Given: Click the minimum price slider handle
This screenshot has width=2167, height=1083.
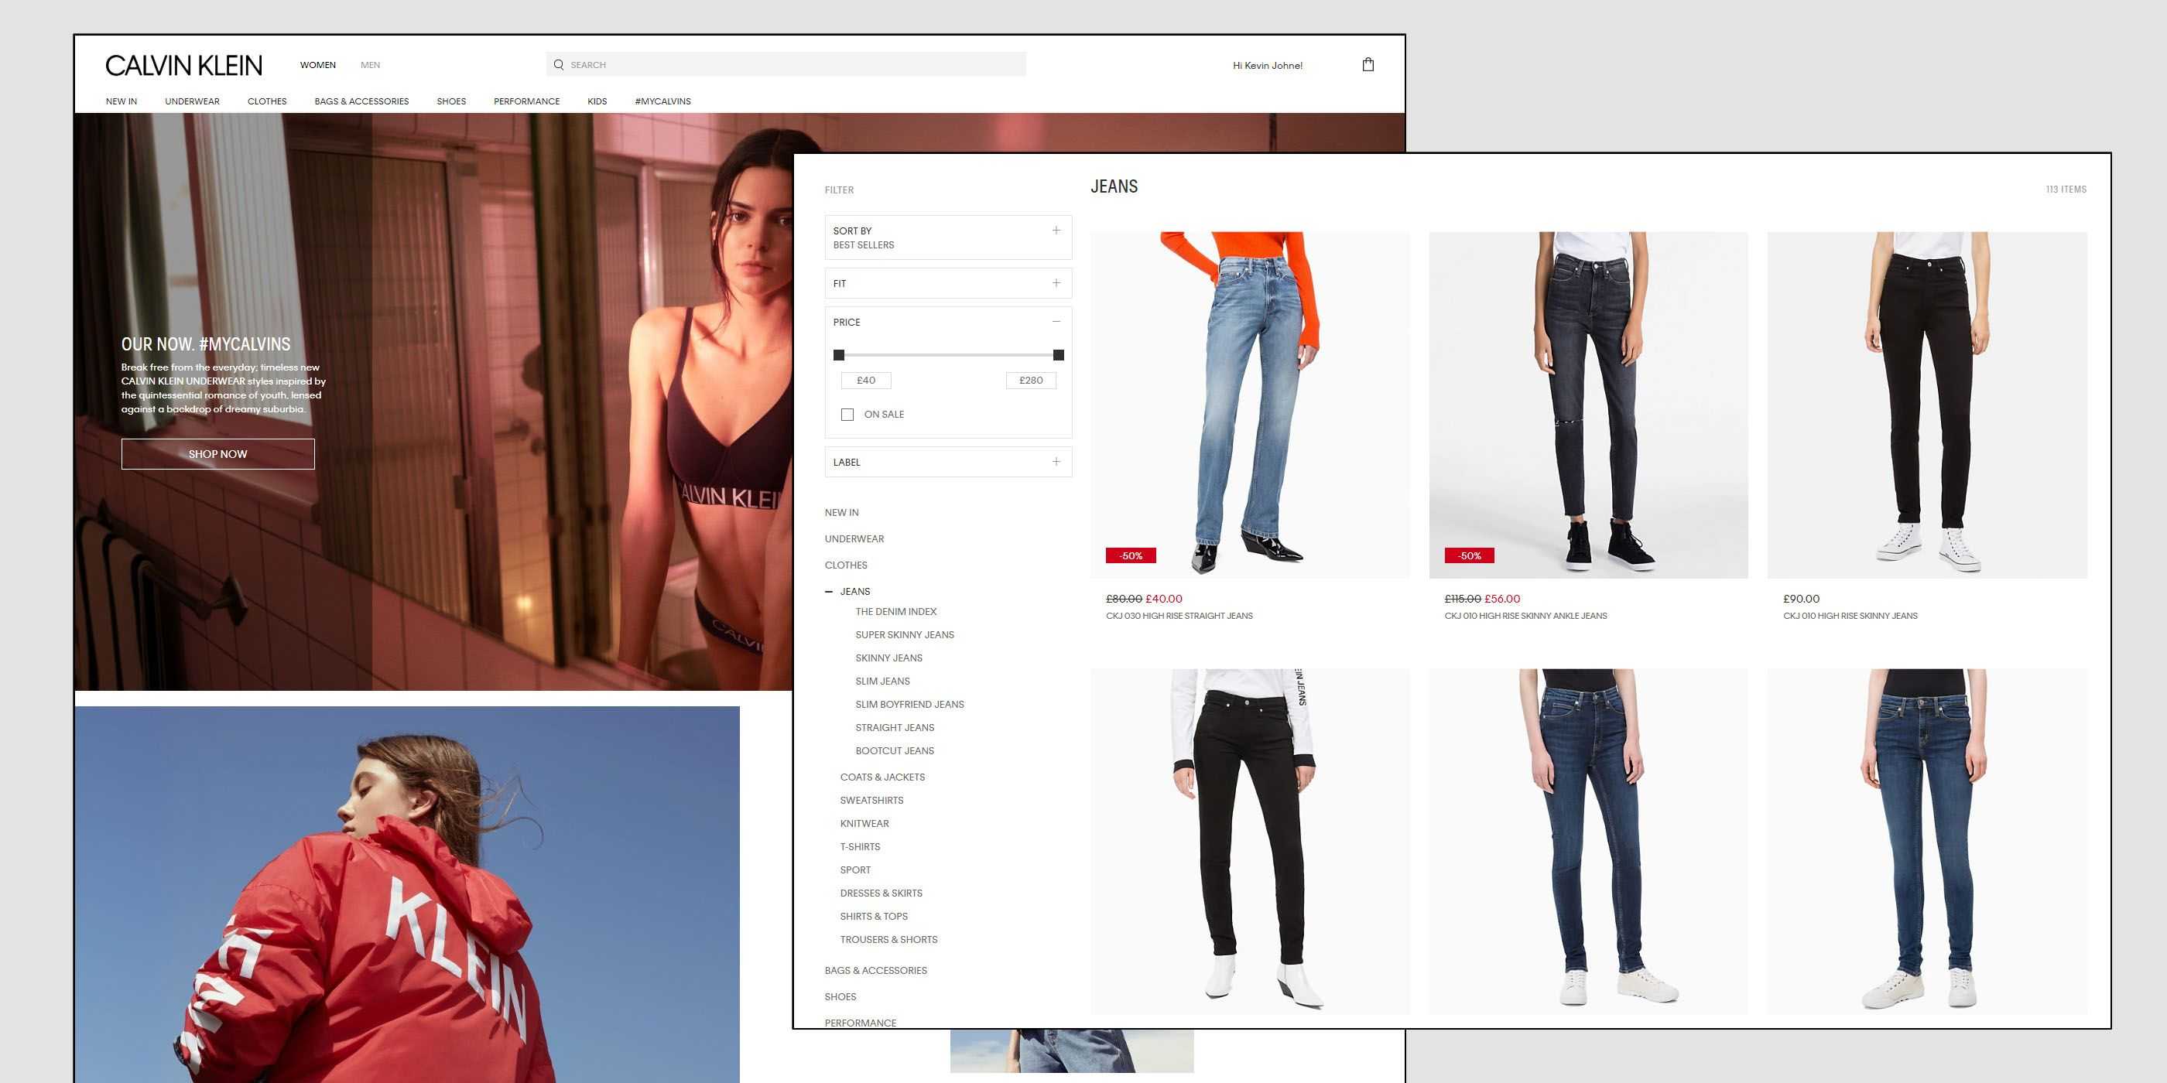Looking at the screenshot, I should (839, 355).
